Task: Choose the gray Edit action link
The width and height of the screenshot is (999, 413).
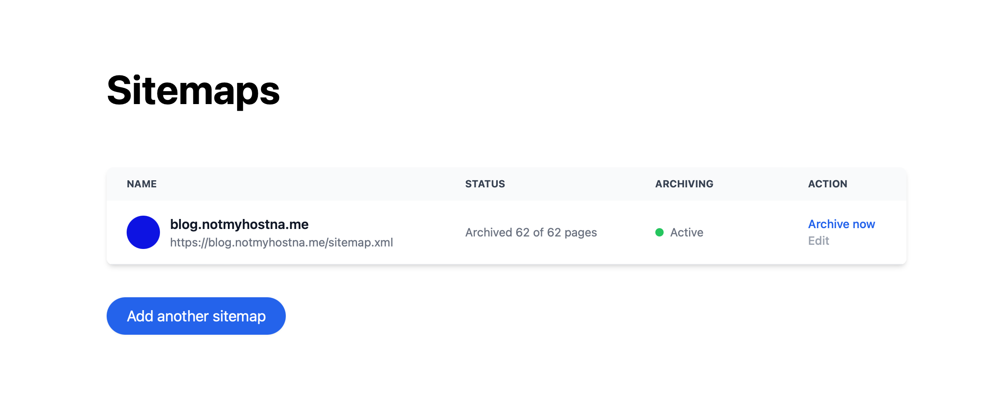Action: coord(819,241)
